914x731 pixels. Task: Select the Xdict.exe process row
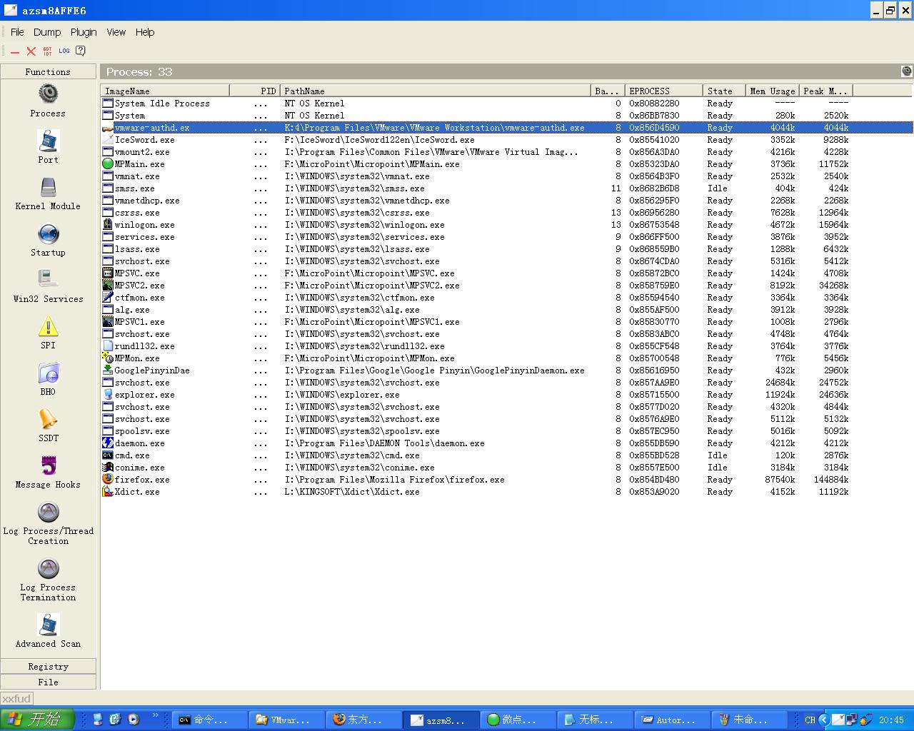[x=507, y=492]
